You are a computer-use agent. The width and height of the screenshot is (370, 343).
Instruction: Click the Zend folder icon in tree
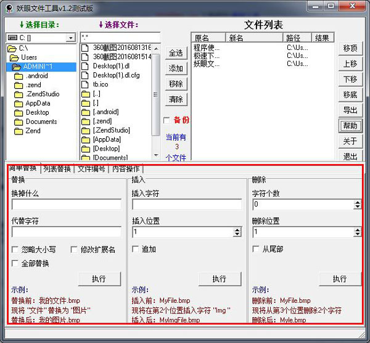(18, 131)
